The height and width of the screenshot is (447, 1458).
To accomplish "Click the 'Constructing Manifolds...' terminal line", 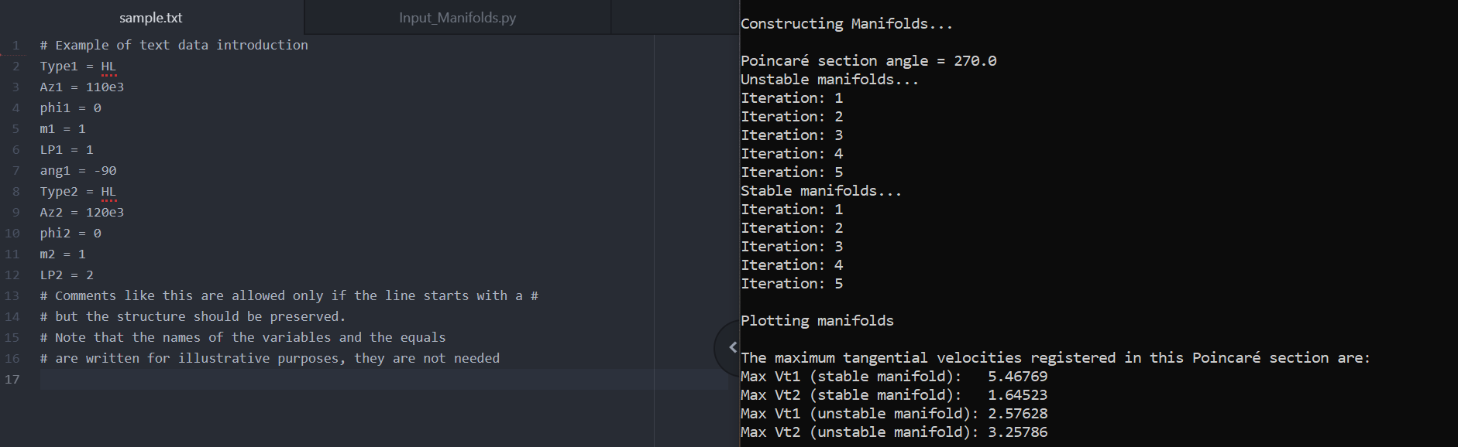I will click(x=847, y=23).
